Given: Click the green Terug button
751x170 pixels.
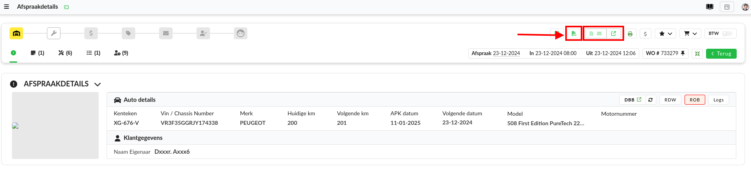Looking at the screenshot, I should (721, 53).
